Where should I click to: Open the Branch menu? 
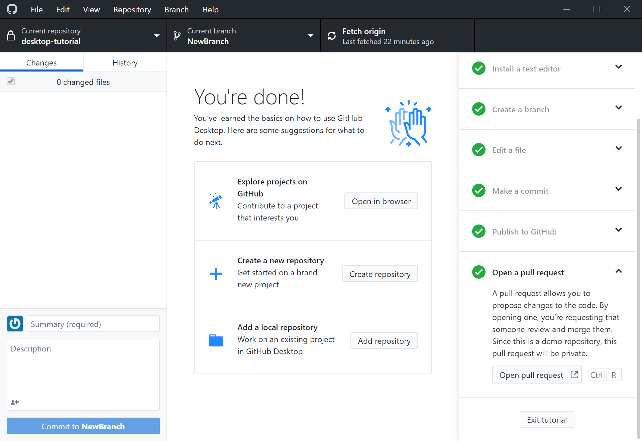[x=177, y=9]
